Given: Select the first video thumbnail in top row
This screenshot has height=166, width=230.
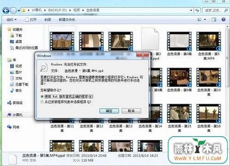Looking at the screenshot, I should [x=62, y=41].
